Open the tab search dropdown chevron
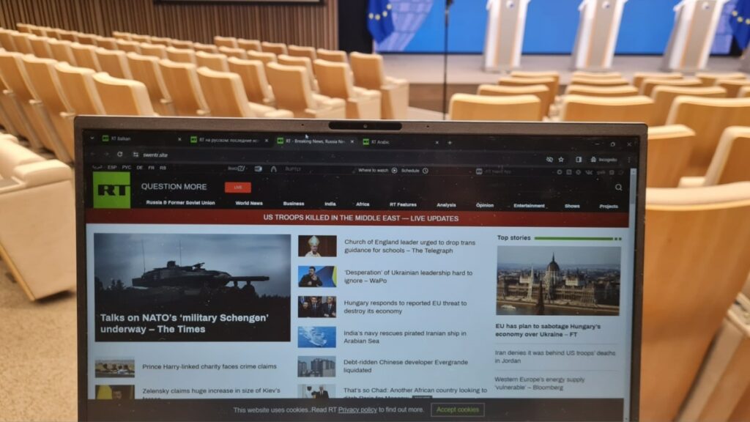This screenshot has height=422, width=750. tap(92, 138)
